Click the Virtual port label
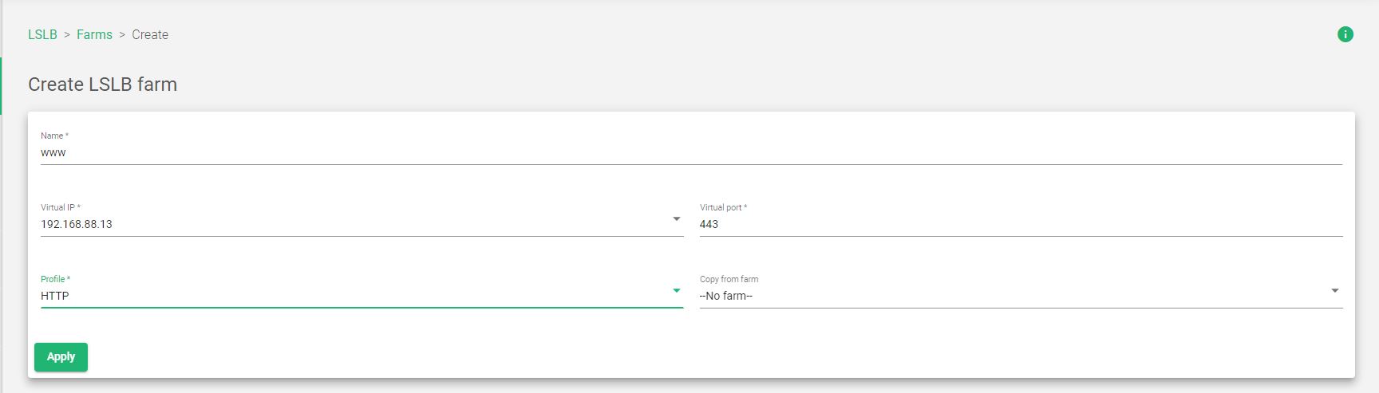The width and height of the screenshot is (1379, 393). coord(724,207)
